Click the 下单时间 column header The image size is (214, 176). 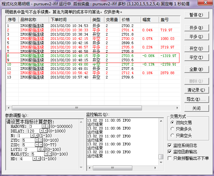(70, 20)
